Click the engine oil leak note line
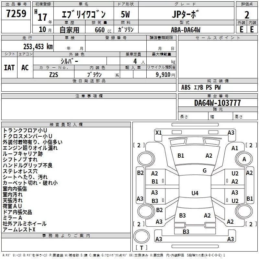Screen dimensions: 259x259 tap(30, 148)
